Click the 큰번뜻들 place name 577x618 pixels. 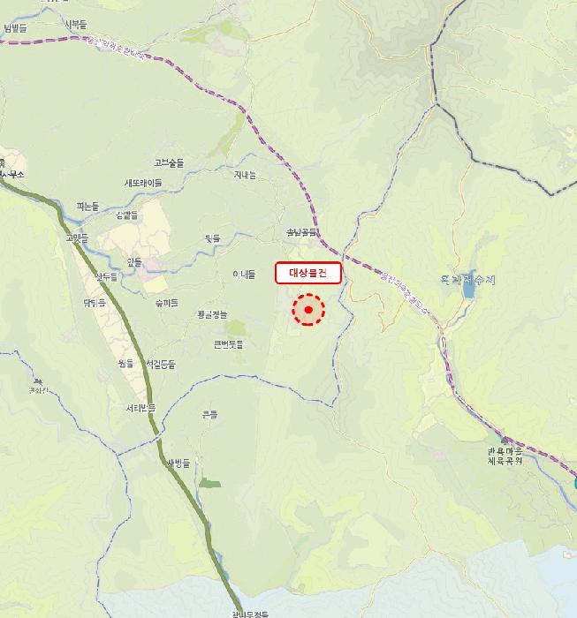pos(228,344)
